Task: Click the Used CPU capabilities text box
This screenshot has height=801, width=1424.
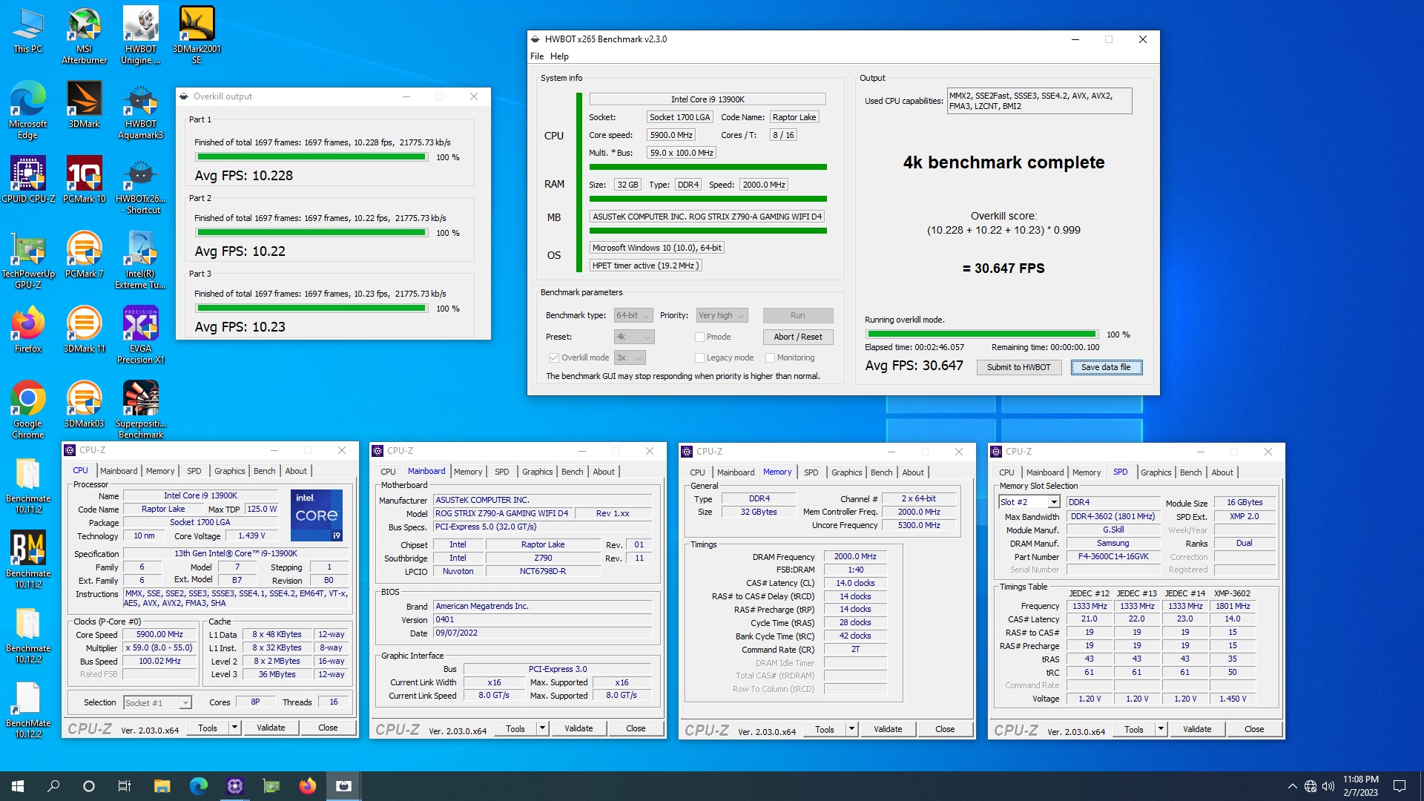Action: [1039, 101]
